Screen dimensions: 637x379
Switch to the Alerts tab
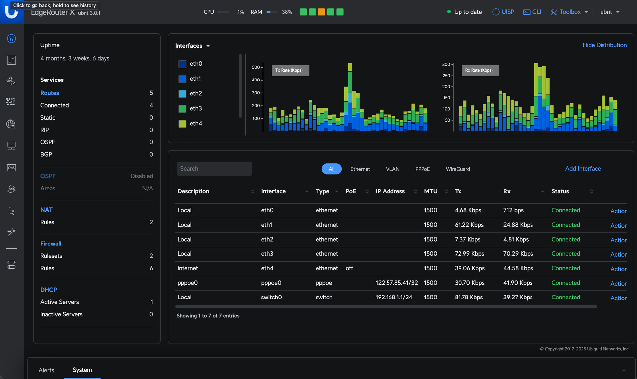[46, 370]
